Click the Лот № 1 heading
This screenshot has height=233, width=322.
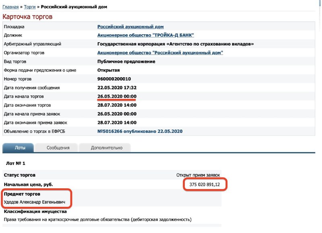pyautogui.click(x=15, y=163)
